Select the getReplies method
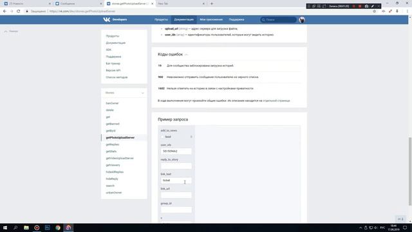 pos(113,144)
